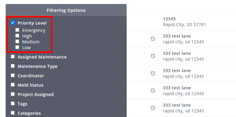This screenshot has height=117, width=236.
Task: Check the Low priority option
Action: click(18, 47)
